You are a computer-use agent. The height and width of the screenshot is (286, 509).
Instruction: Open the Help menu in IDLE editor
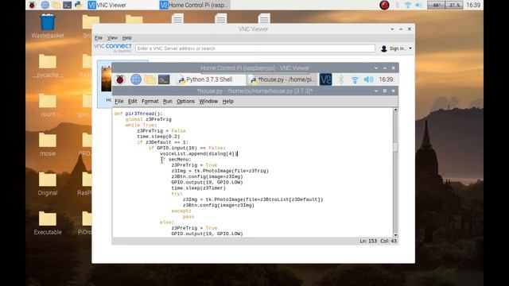[228, 101]
